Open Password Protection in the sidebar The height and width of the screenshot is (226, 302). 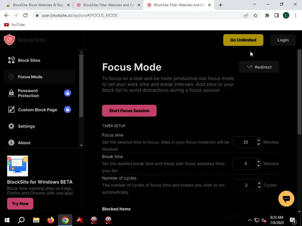pyautogui.click(x=39, y=93)
